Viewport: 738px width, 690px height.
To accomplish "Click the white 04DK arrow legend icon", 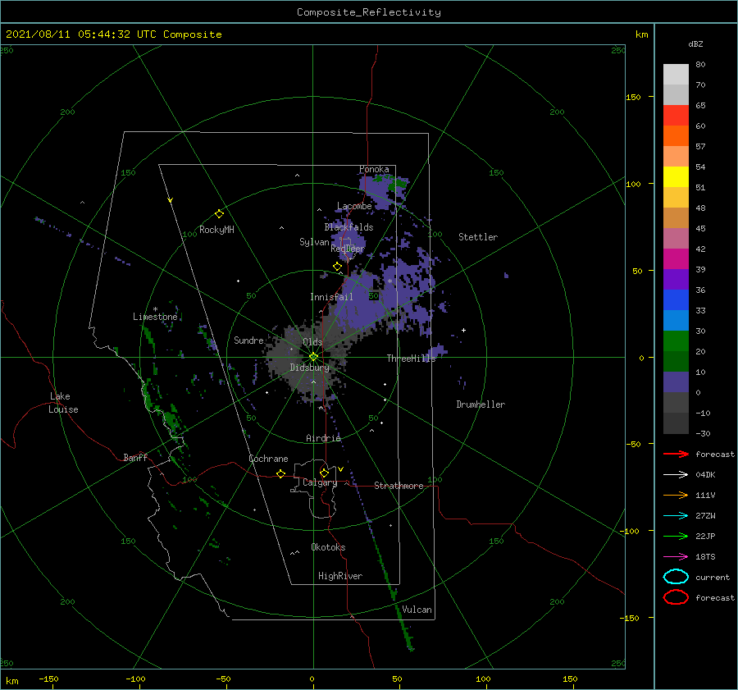I will coord(676,475).
